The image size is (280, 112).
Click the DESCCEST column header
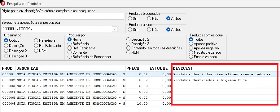click(225, 68)
